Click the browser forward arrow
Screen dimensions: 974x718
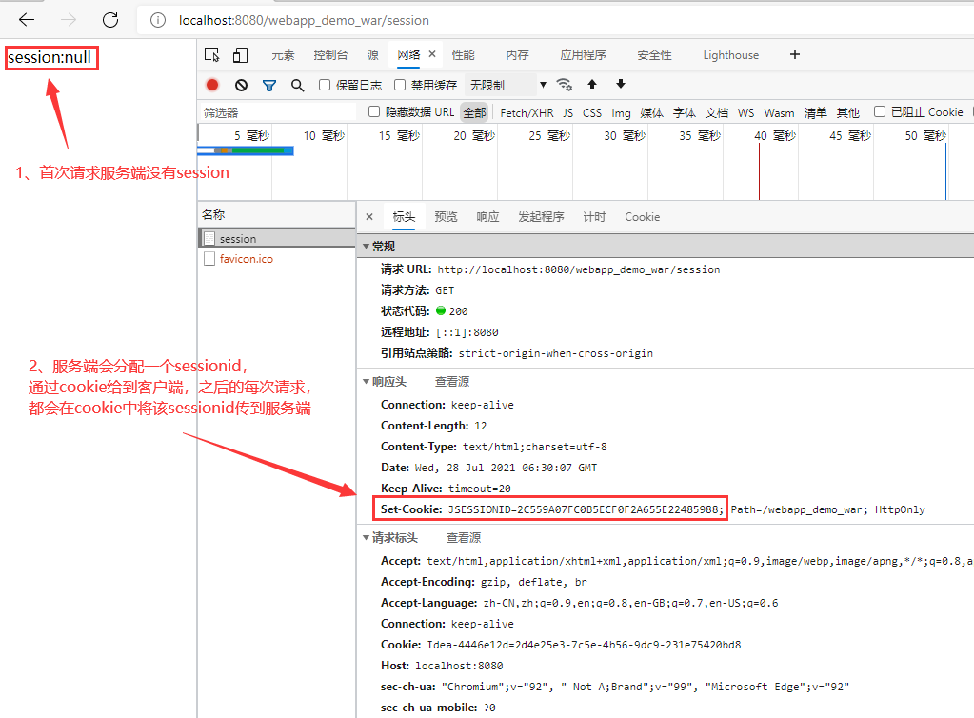(x=69, y=20)
